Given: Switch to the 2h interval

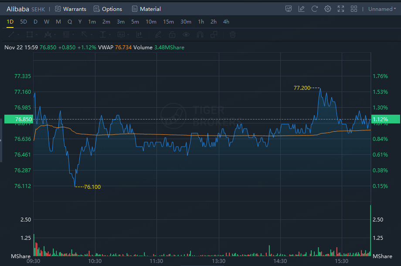Looking at the screenshot, I should click(x=214, y=22).
